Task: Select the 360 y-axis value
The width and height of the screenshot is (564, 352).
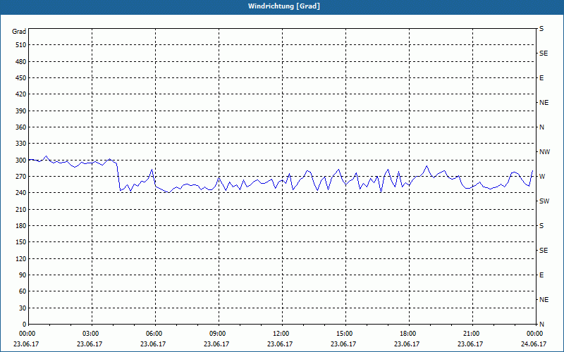Action: [x=21, y=127]
